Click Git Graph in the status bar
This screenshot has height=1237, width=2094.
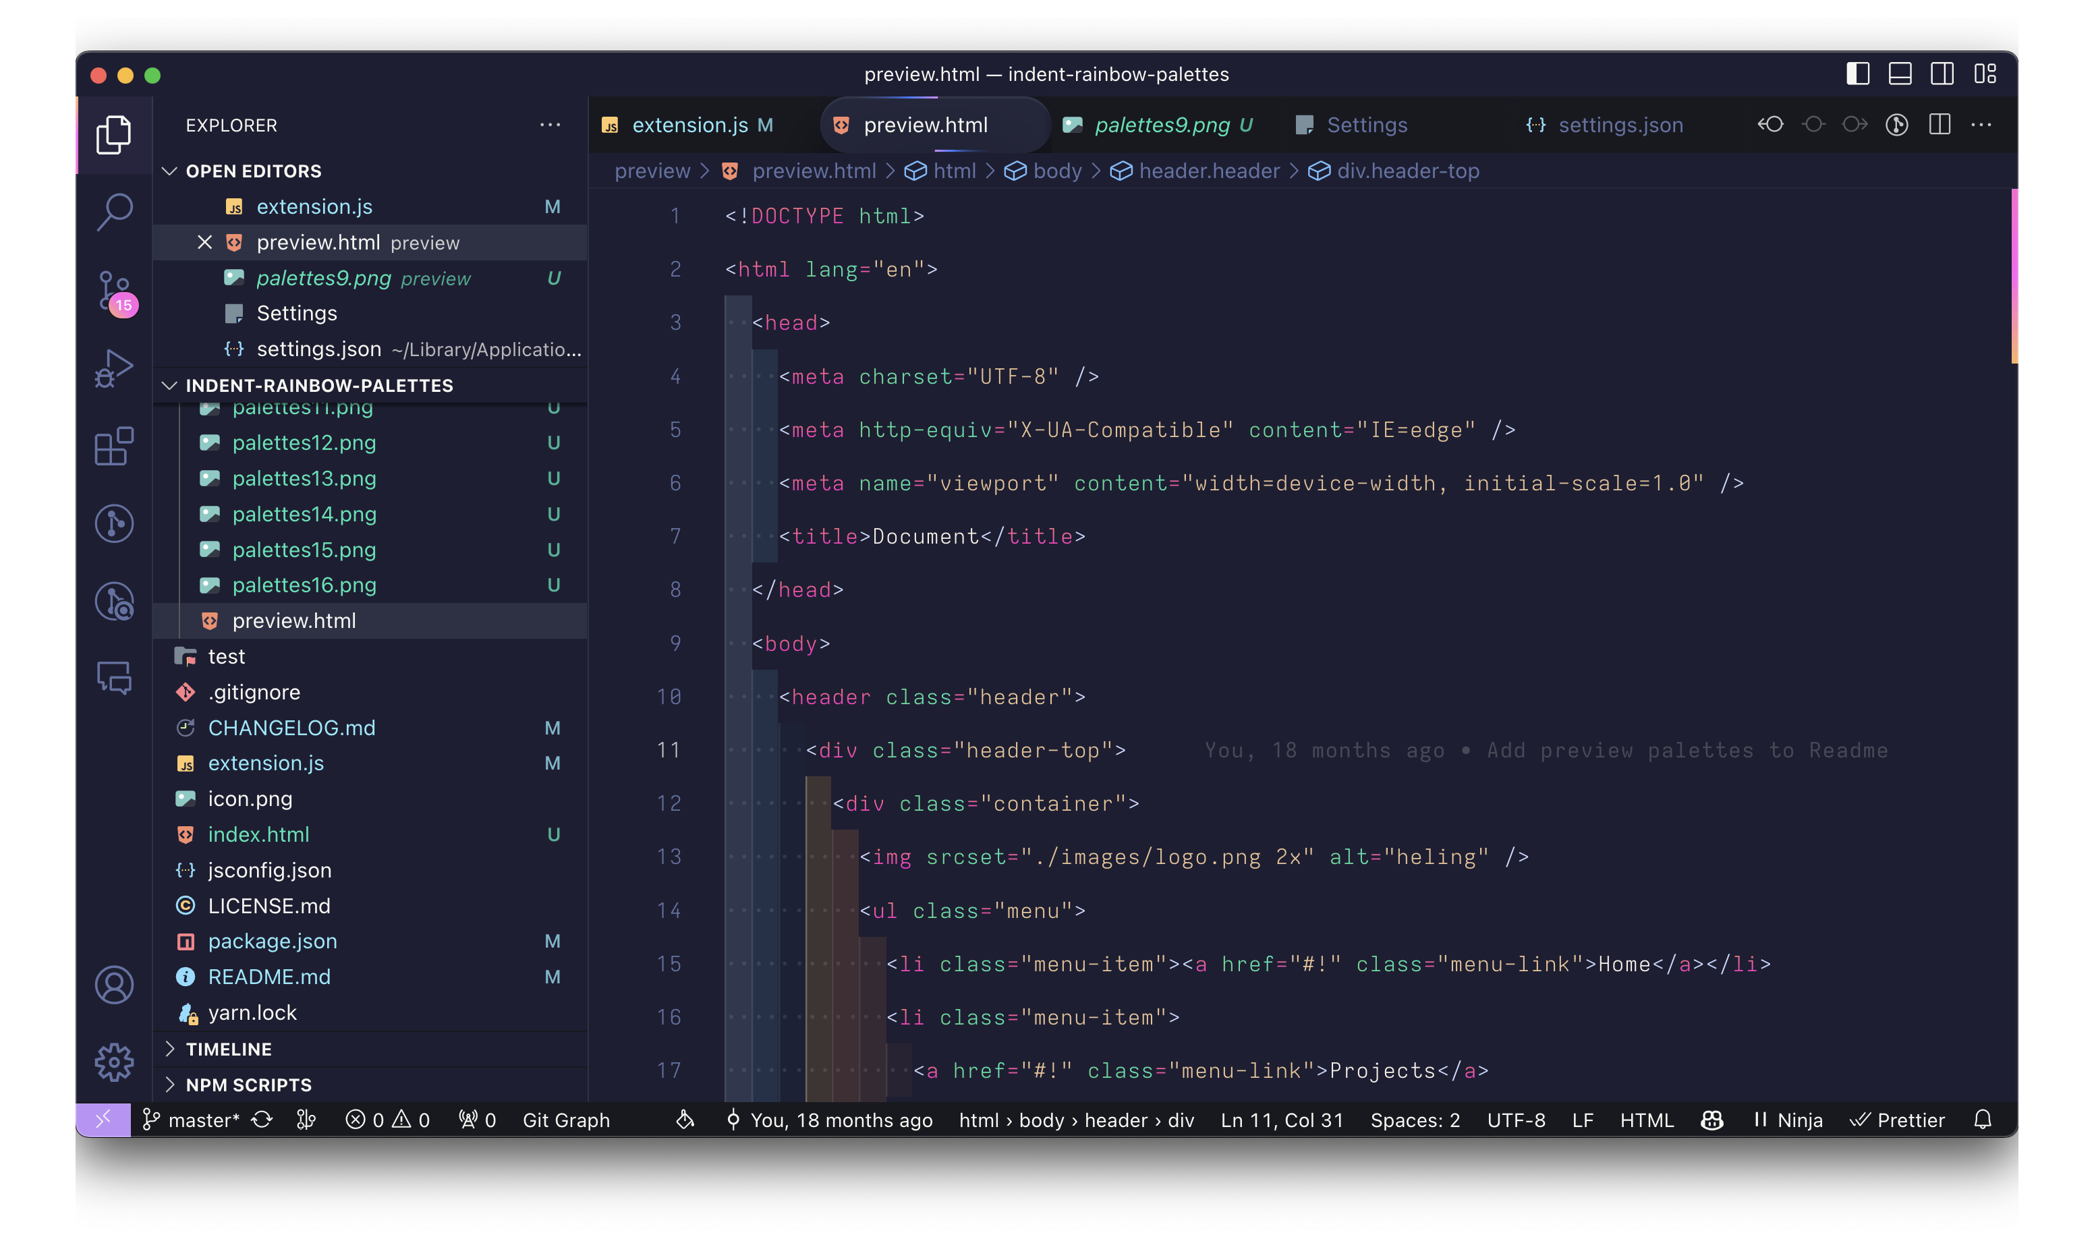click(566, 1120)
